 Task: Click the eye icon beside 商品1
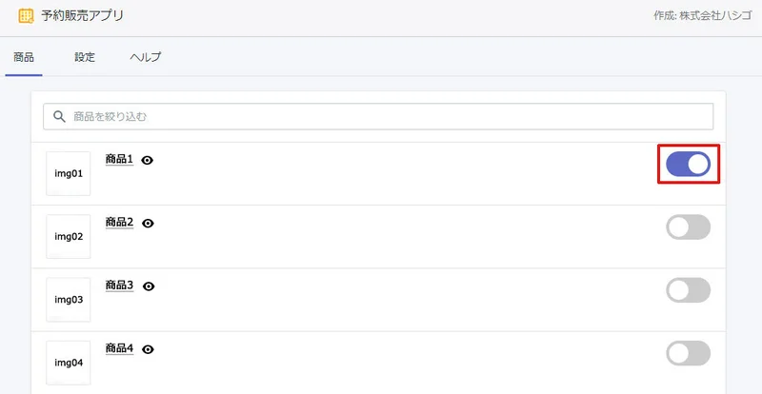148,160
